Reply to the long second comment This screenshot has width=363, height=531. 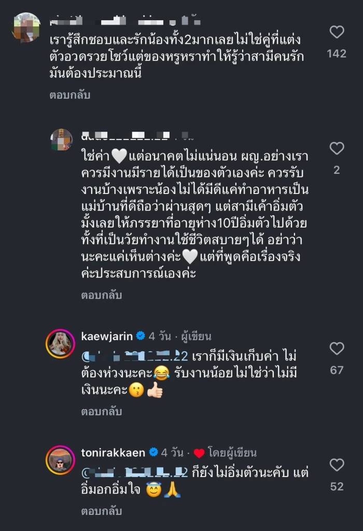pos(101,295)
